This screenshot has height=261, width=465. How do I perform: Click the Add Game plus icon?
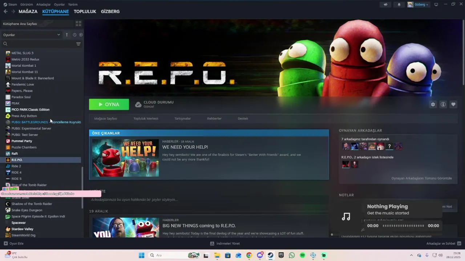click(x=5, y=244)
